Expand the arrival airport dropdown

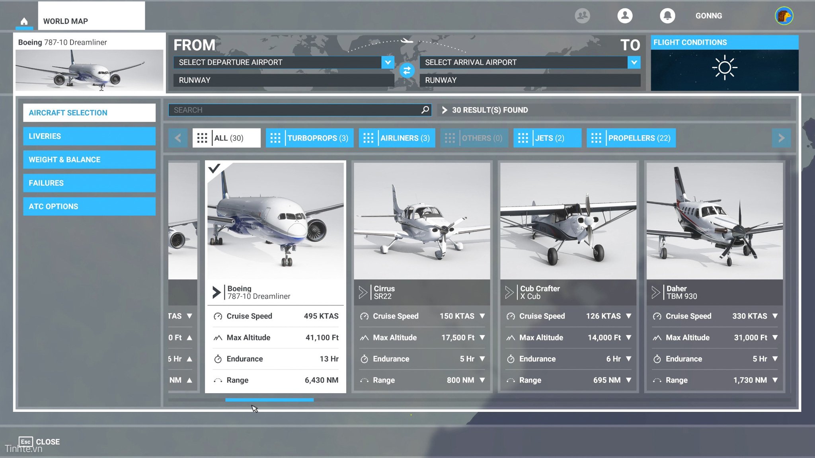(x=634, y=62)
